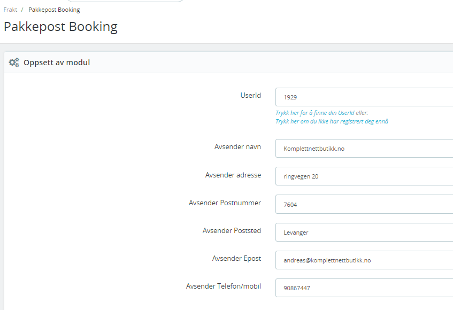Click the Avsender adresse label

pyautogui.click(x=233, y=175)
